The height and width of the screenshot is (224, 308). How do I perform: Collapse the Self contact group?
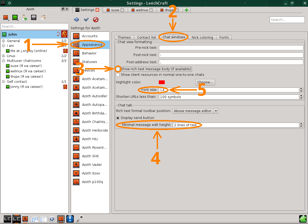point(3,81)
